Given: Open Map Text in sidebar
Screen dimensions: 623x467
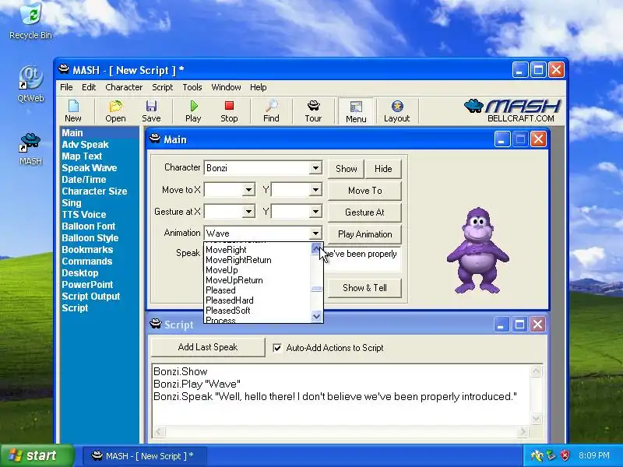Looking at the screenshot, I should [82, 156].
